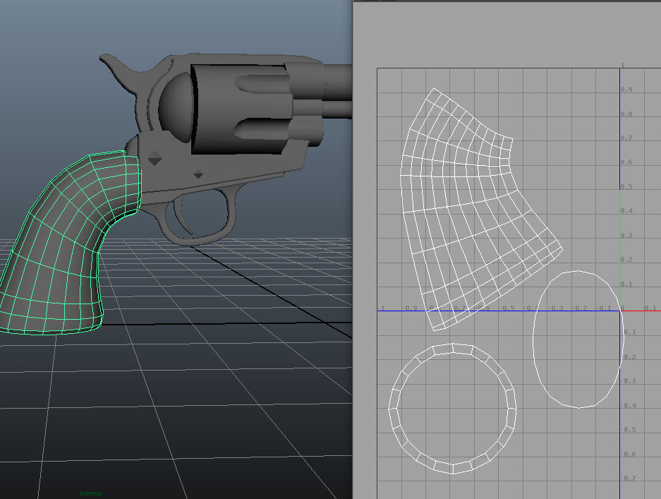This screenshot has width=661, height=499.
Task: Click the red U axis line in UV editor
Action: (642, 311)
